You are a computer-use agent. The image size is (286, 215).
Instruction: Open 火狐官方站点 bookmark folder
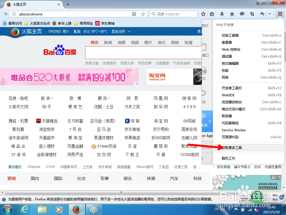pos(37,23)
